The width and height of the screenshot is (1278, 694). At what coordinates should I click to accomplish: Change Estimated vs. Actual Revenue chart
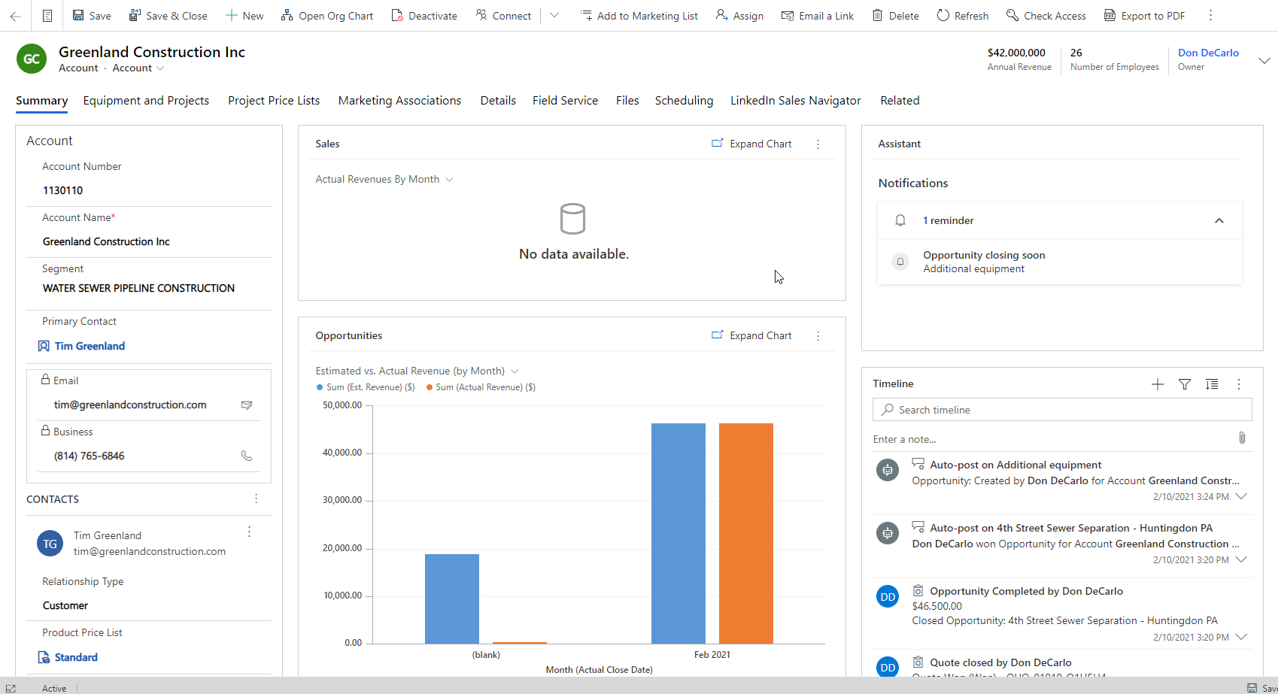417,371
